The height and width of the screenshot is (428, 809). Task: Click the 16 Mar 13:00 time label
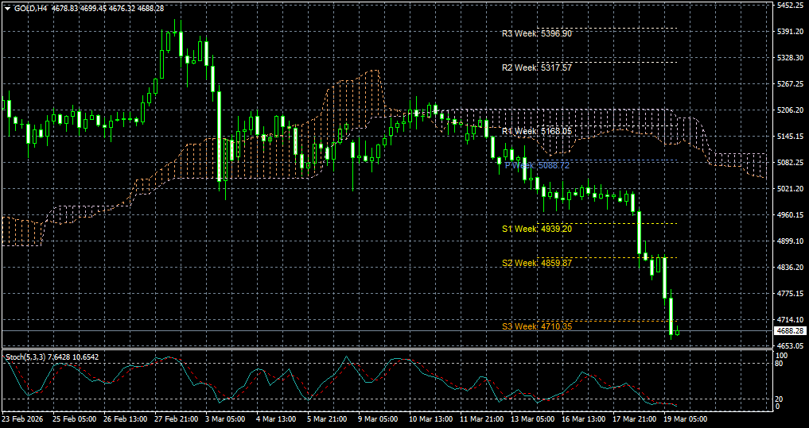point(584,419)
